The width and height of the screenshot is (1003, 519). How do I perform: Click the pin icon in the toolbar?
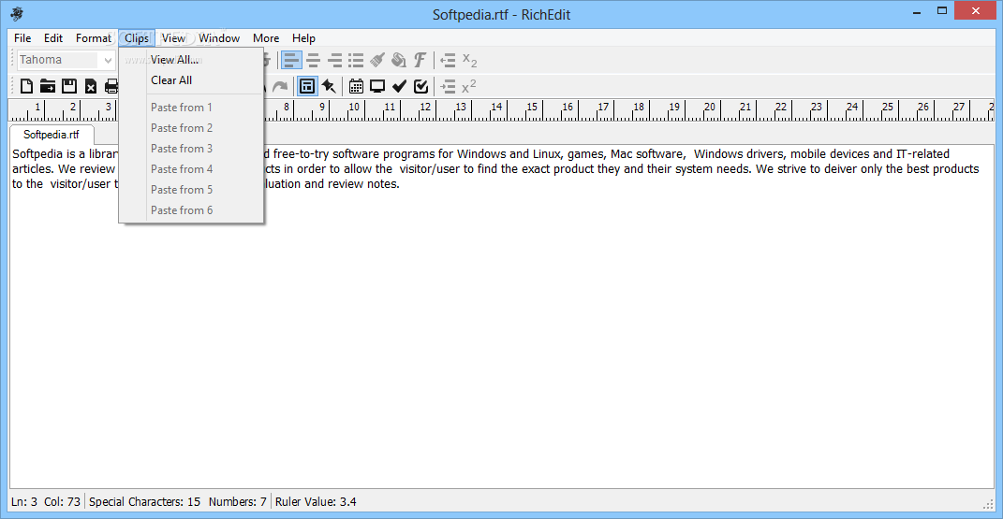pos(329,86)
